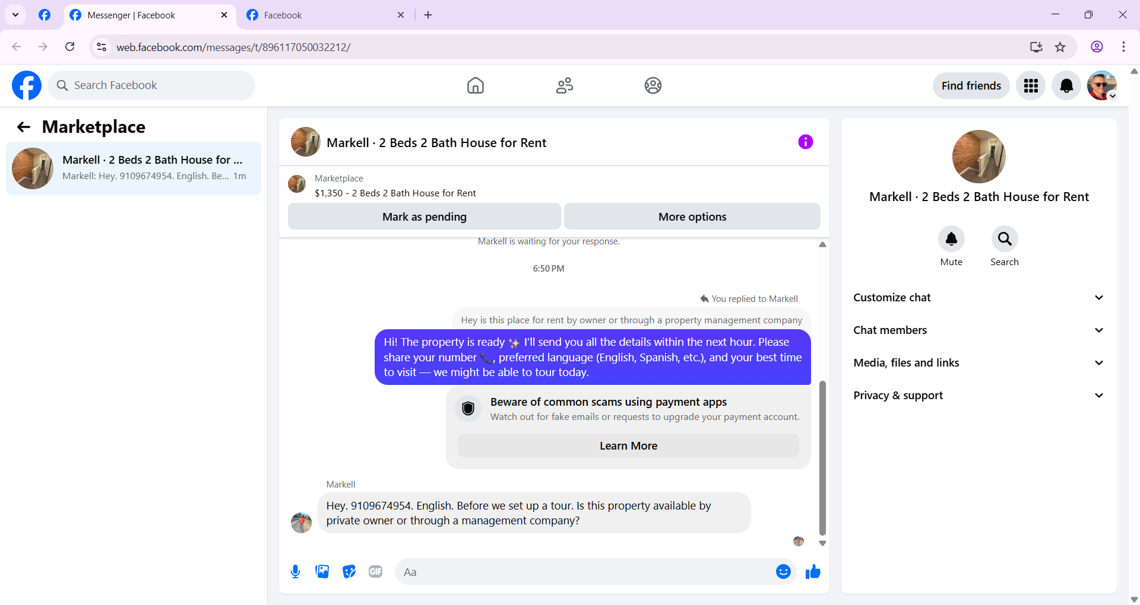Image resolution: width=1140 pixels, height=605 pixels.
Task: Click the browser address bar URL
Action: tap(233, 47)
